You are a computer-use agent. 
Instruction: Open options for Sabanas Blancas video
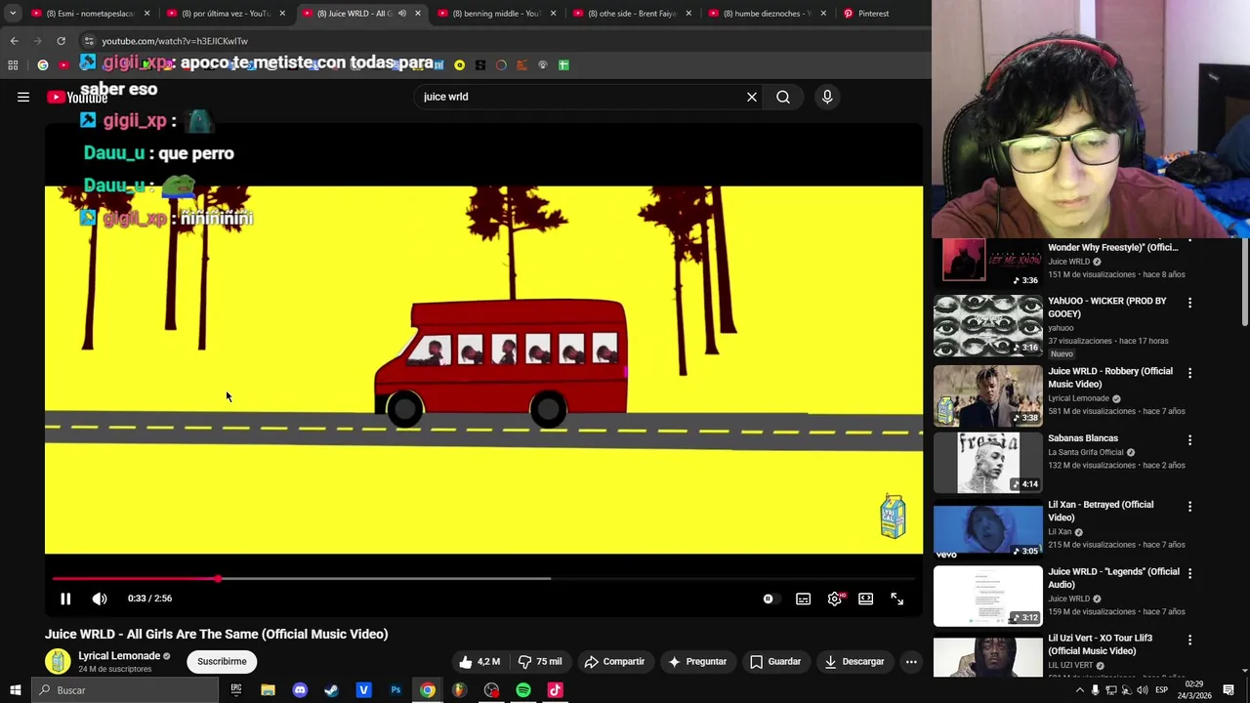point(1189,440)
